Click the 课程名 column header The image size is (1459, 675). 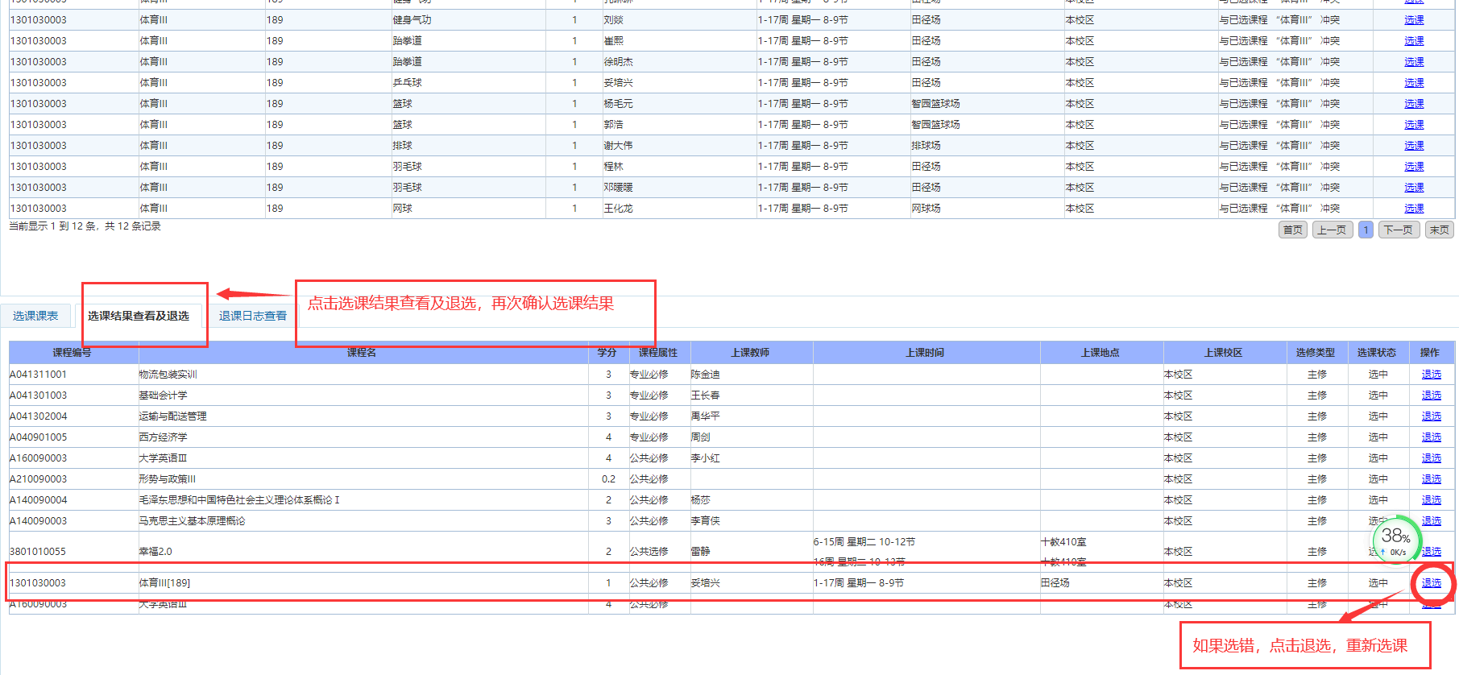pyautogui.click(x=362, y=353)
